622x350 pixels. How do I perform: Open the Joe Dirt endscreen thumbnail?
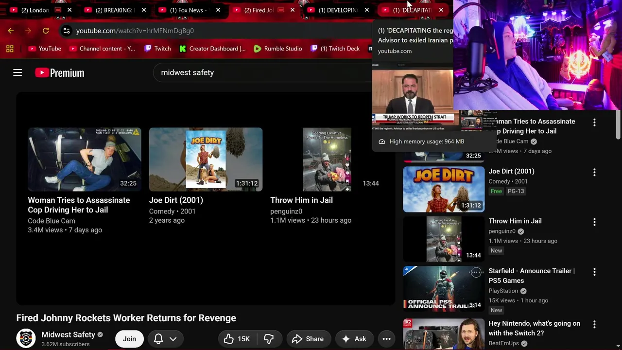click(206, 159)
